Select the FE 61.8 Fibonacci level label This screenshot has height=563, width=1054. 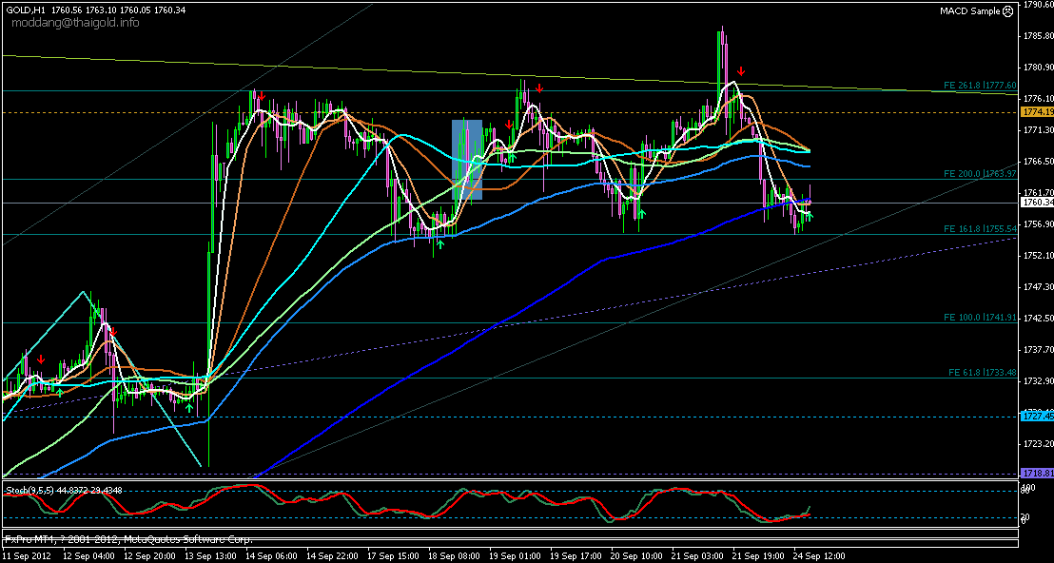point(983,372)
